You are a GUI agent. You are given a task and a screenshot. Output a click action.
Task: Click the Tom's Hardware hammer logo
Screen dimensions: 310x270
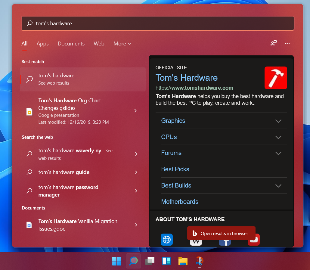[276, 78]
